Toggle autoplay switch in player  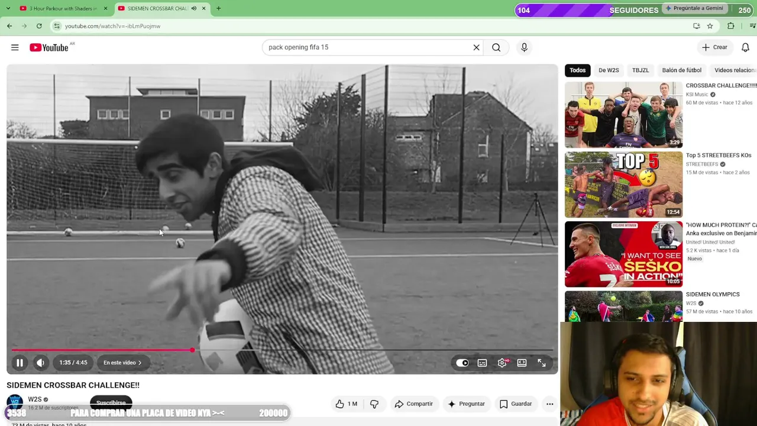click(462, 363)
